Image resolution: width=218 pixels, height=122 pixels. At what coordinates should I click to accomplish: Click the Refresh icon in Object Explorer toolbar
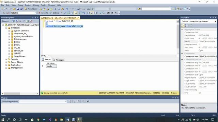27,21
